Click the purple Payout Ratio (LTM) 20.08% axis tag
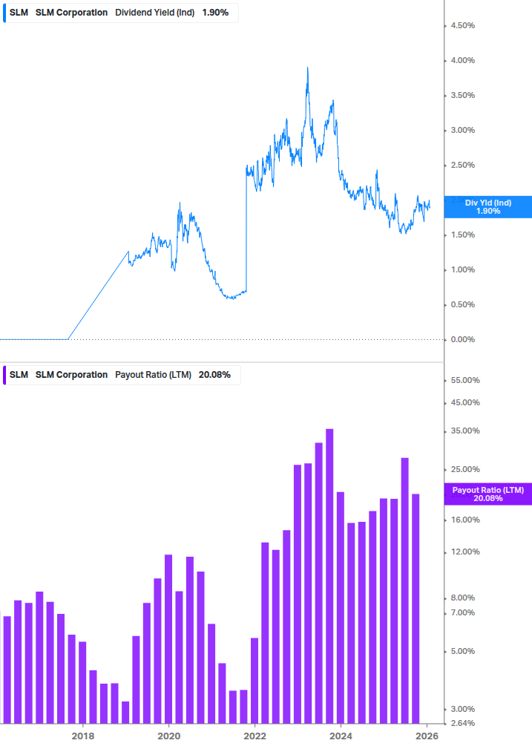The image size is (532, 746). (487, 494)
